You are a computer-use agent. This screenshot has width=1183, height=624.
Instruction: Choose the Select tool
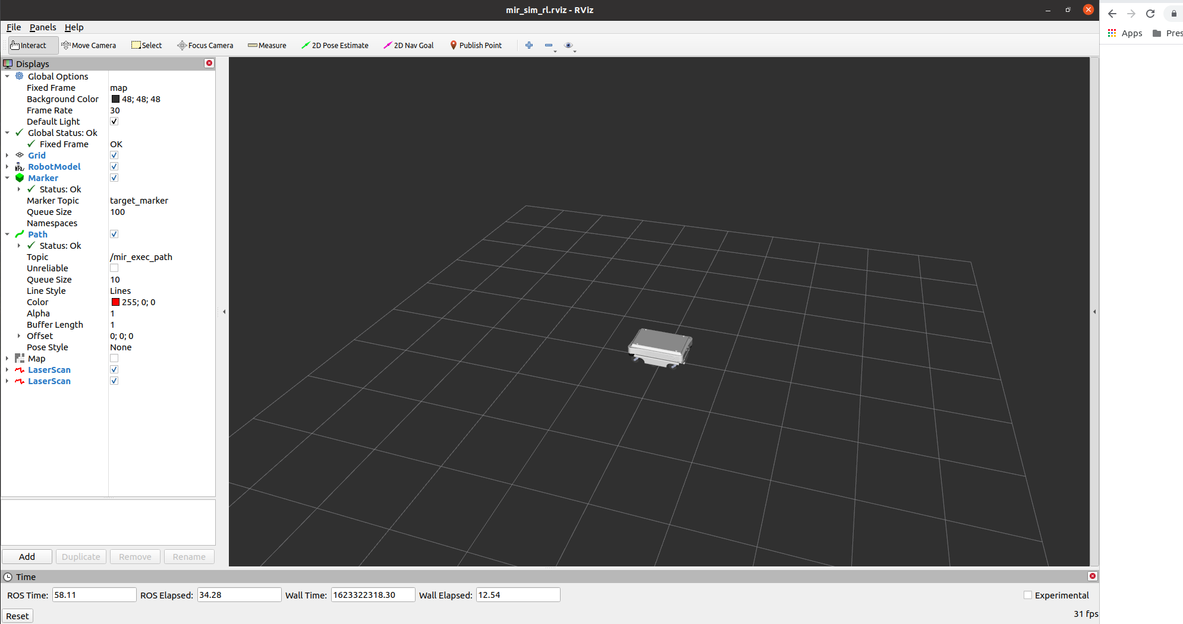pos(146,45)
